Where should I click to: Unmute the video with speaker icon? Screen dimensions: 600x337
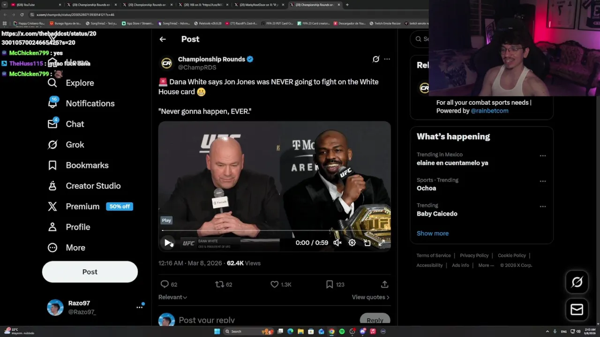point(337,242)
